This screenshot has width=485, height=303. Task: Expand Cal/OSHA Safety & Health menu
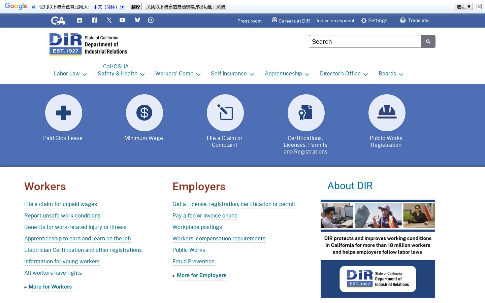point(121,70)
